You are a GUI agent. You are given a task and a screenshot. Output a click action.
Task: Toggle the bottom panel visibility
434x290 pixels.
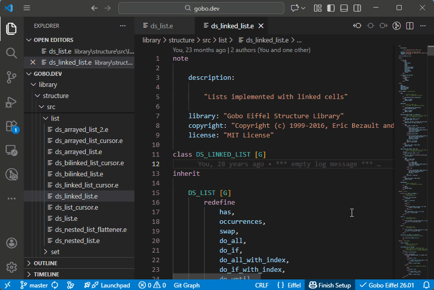point(344,8)
